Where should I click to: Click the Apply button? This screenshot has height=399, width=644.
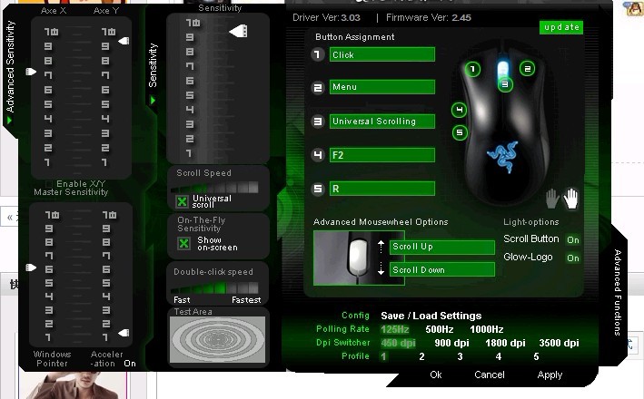(x=550, y=375)
